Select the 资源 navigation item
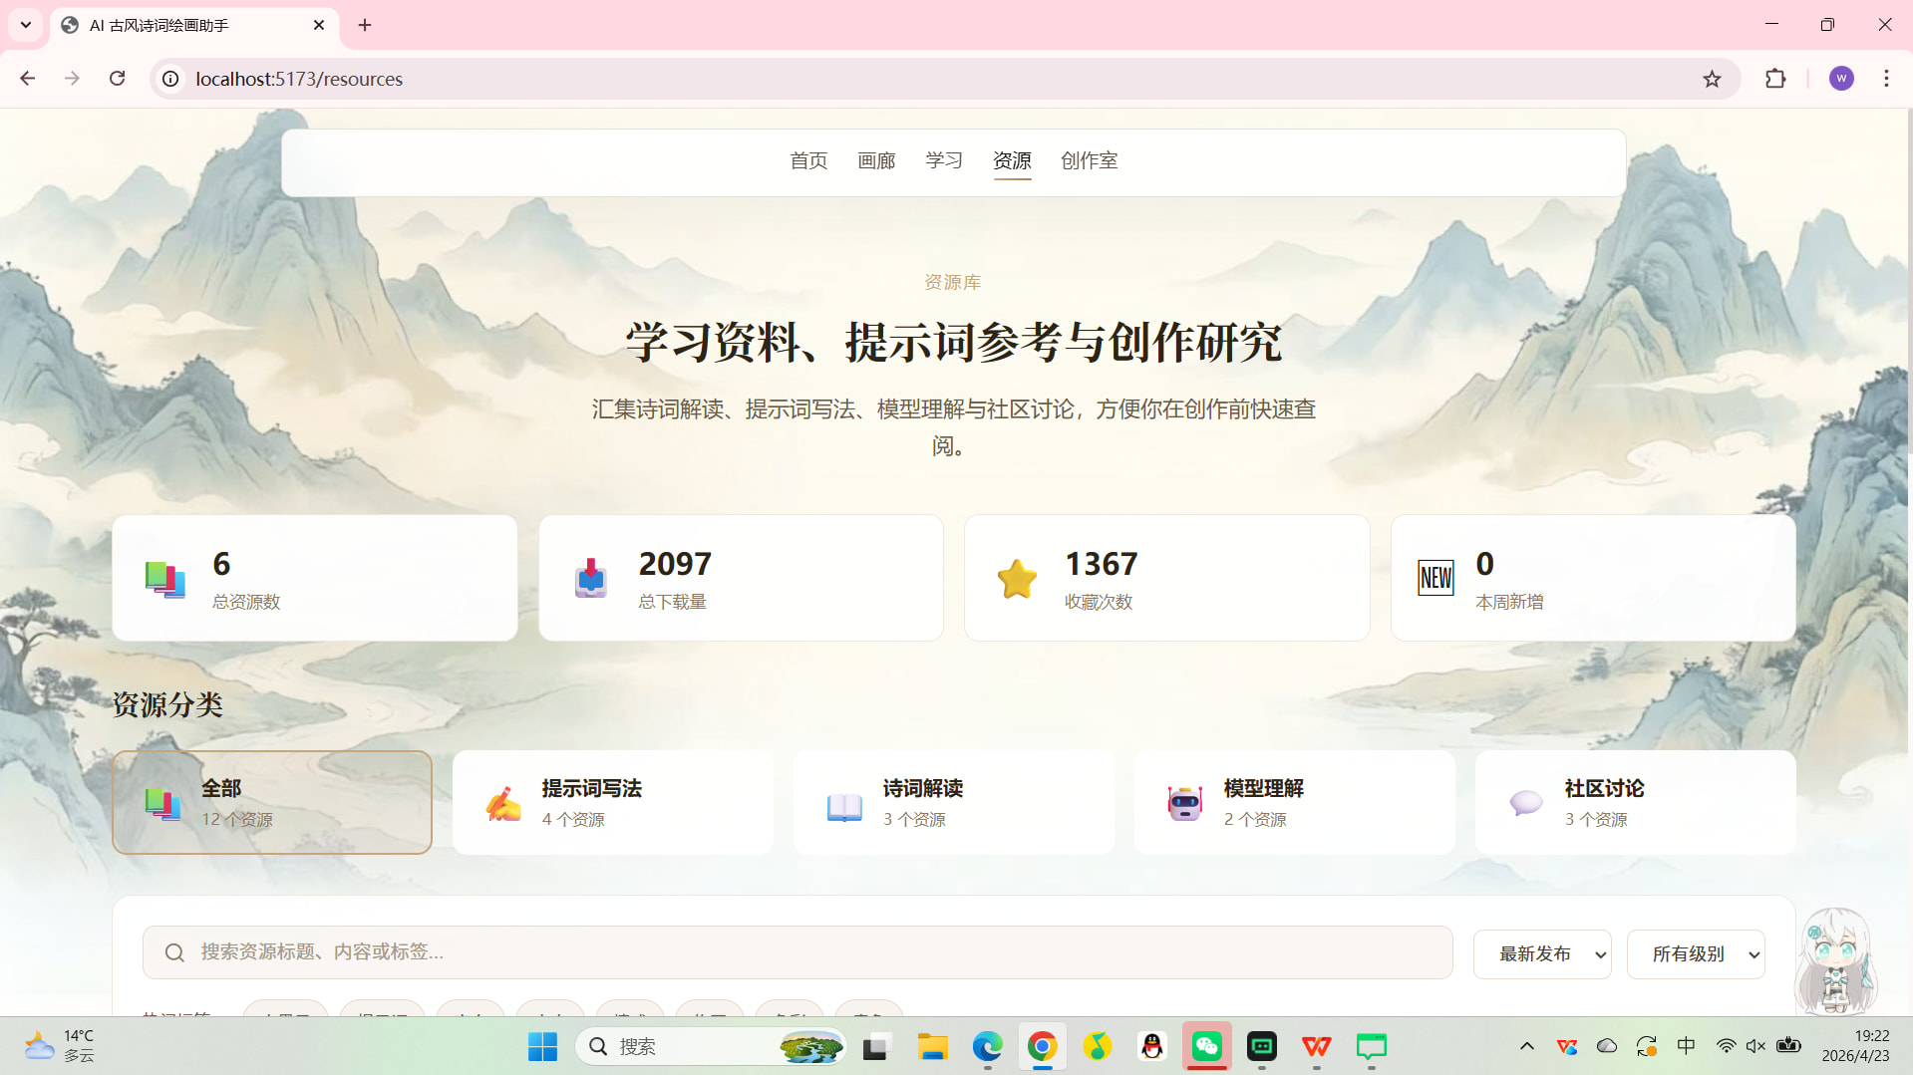 click(x=1012, y=160)
